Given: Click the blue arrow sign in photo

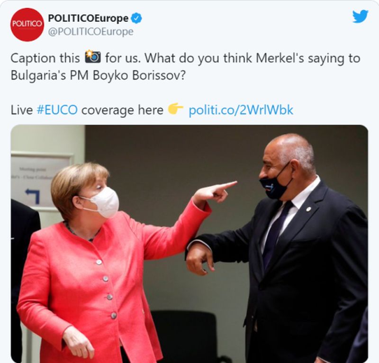Looking at the screenshot, I should (x=33, y=196).
